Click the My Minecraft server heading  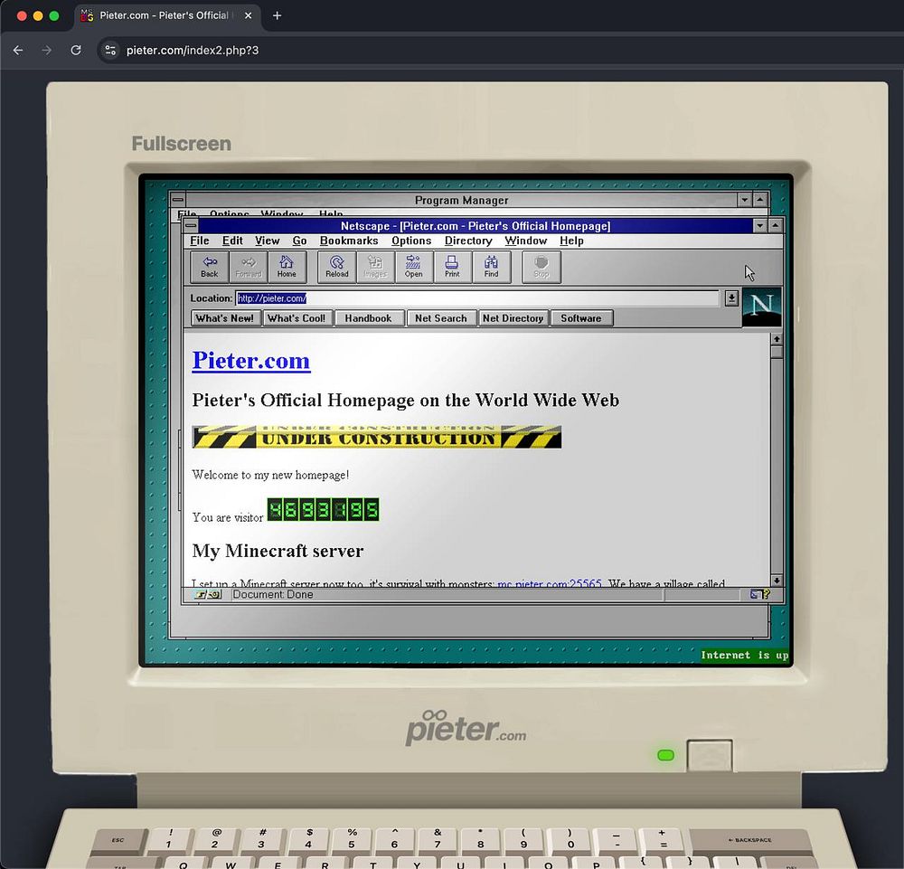coord(278,551)
